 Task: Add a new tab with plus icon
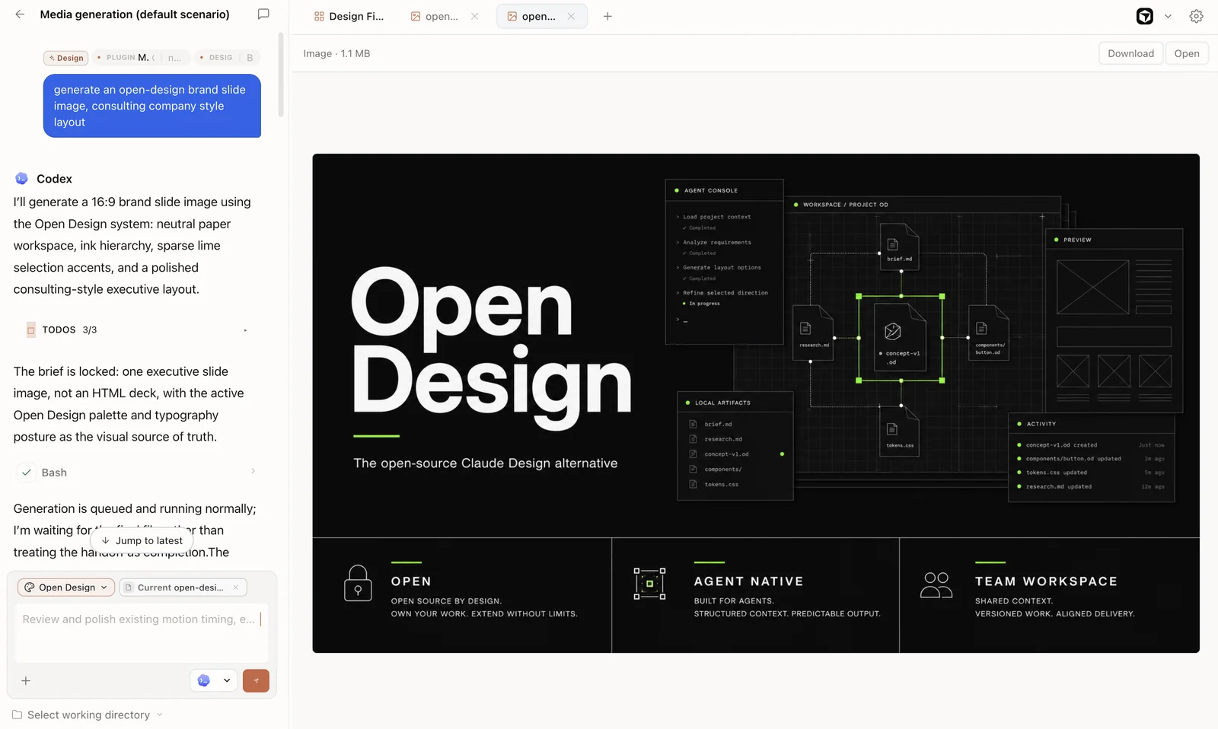pyautogui.click(x=607, y=16)
